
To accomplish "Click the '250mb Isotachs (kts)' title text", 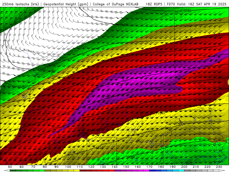I will tap(20, 4).
